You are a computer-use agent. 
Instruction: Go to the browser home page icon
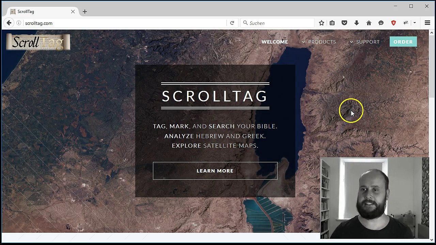(x=369, y=23)
